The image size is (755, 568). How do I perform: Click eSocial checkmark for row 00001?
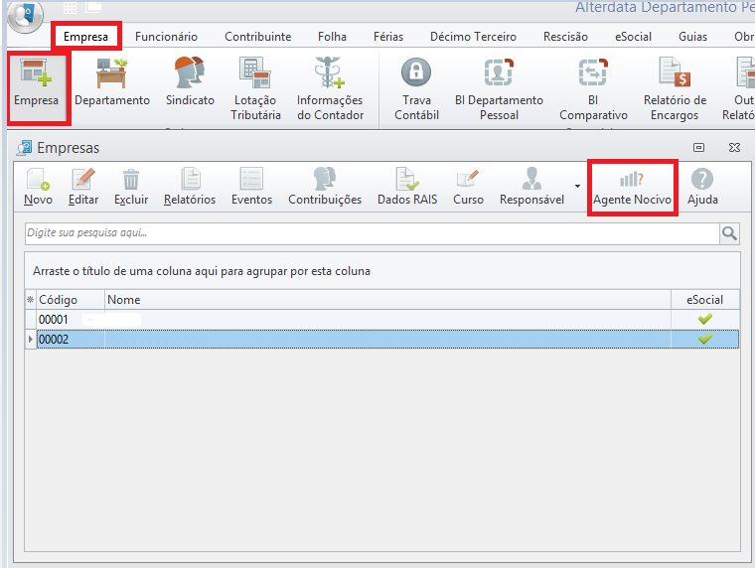click(x=705, y=319)
